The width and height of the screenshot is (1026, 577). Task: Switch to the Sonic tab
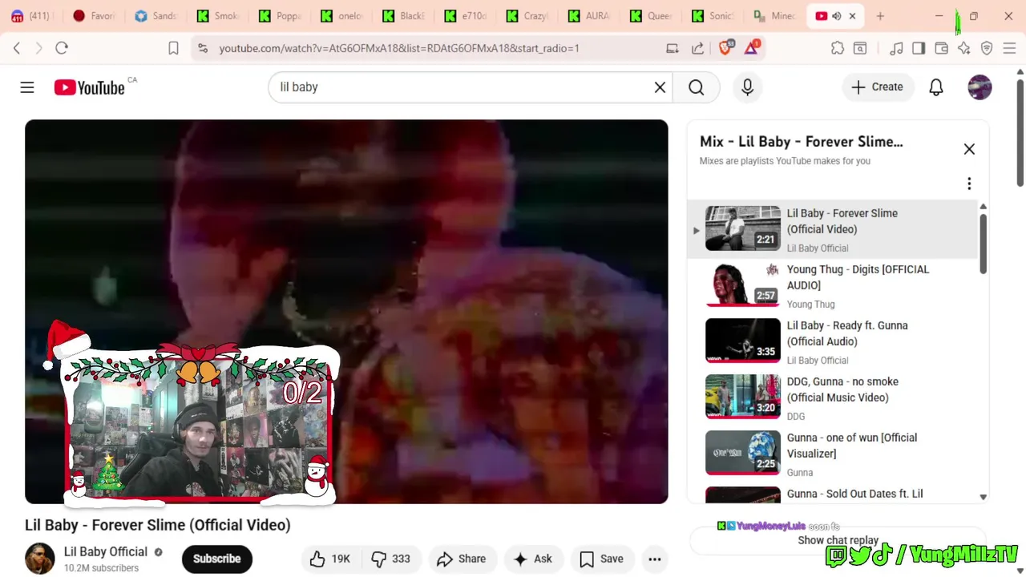(x=712, y=16)
